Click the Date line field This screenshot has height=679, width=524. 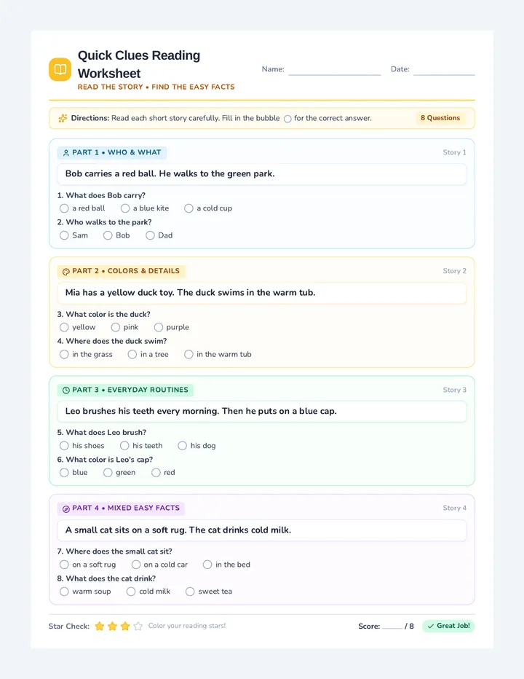coord(444,70)
